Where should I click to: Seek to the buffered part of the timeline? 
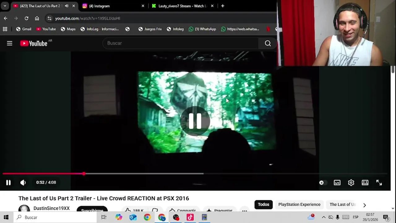tap(144, 174)
